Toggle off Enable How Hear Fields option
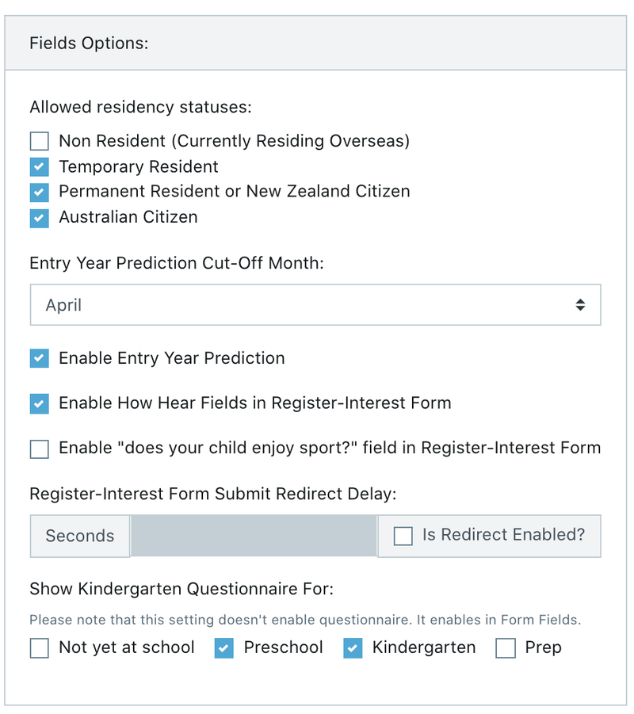The height and width of the screenshot is (714, 634). coord(39,403)
